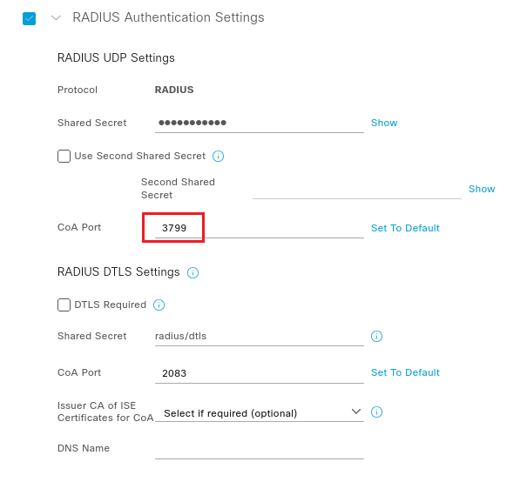The width and height of the screenshot is (527, 482).
Task: Set DTLS CoA Port to default
Action: pyautogui.click(x=405, y=372)
